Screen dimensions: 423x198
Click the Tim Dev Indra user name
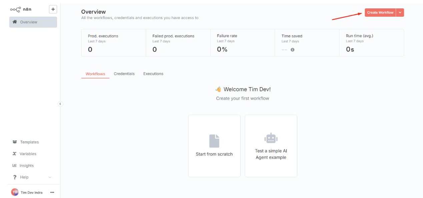tap(31, 192)
